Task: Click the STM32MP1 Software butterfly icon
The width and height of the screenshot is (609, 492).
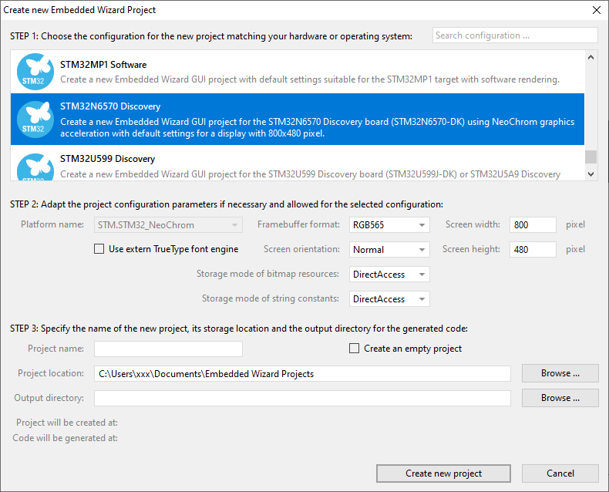Action: click(x=34, y=71)
